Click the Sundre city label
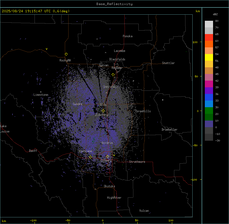This screenshot has height=224, width=229. (x=78, y=104)
